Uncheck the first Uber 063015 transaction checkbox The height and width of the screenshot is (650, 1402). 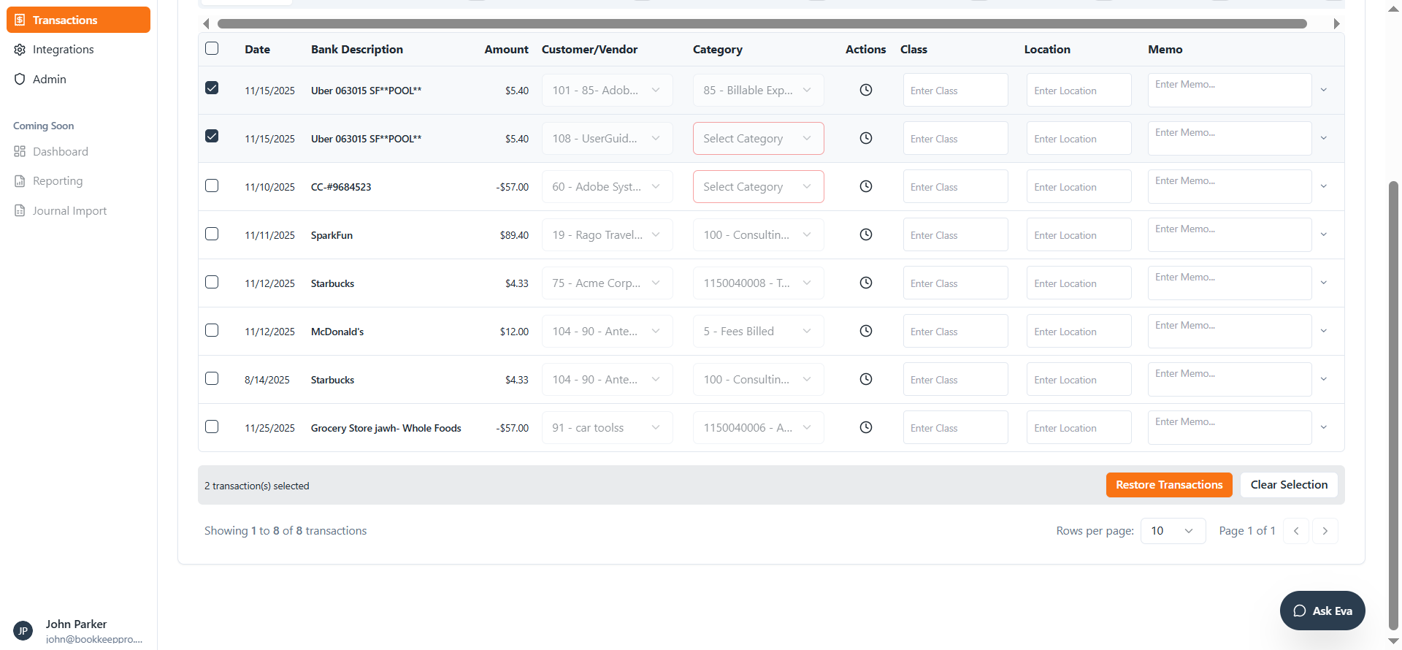pyautogui.click(x=212, y=88)
